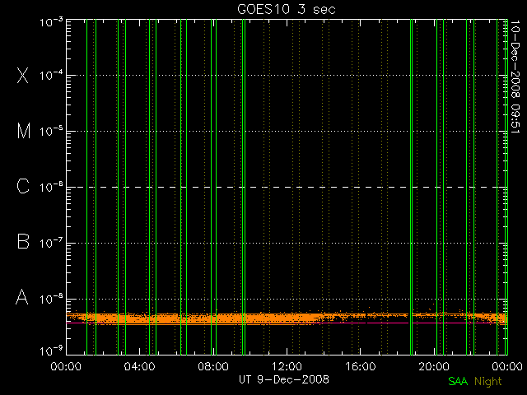The width and height of the screenshot is (527, 395).
Task: Click the 10⁻⁶ y-axis tick label
Action: (x=51, y=187)
